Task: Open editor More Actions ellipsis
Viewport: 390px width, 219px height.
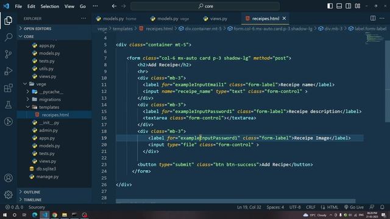Action: pyautogui.click(x=382, y=18)
